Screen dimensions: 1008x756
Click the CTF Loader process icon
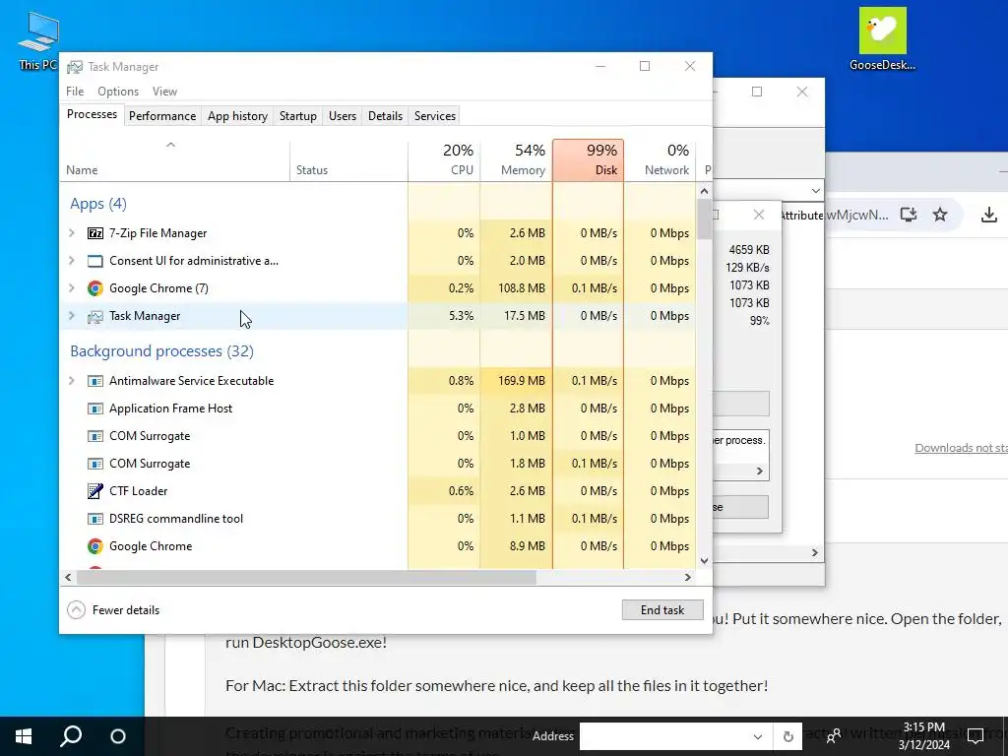click(x=95, y=491)
